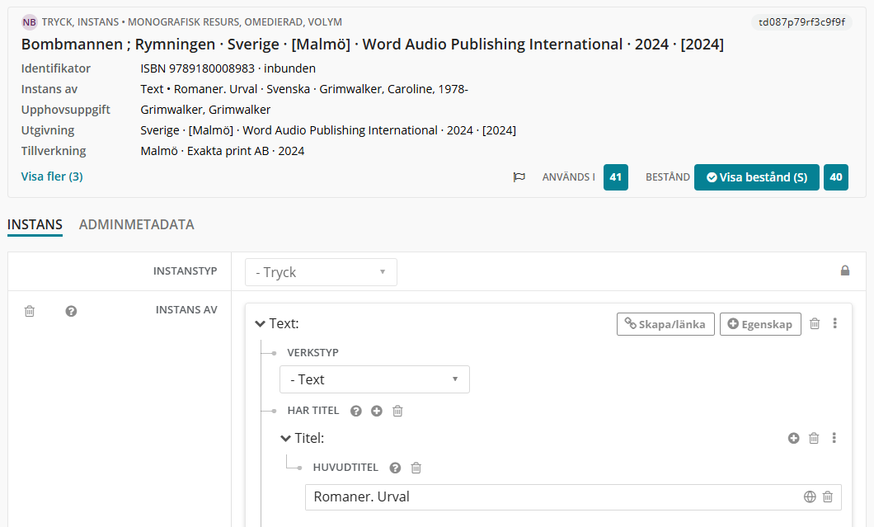Delete the Huvudtitel property
874x527 pixels.
click(x=416, y=468)
